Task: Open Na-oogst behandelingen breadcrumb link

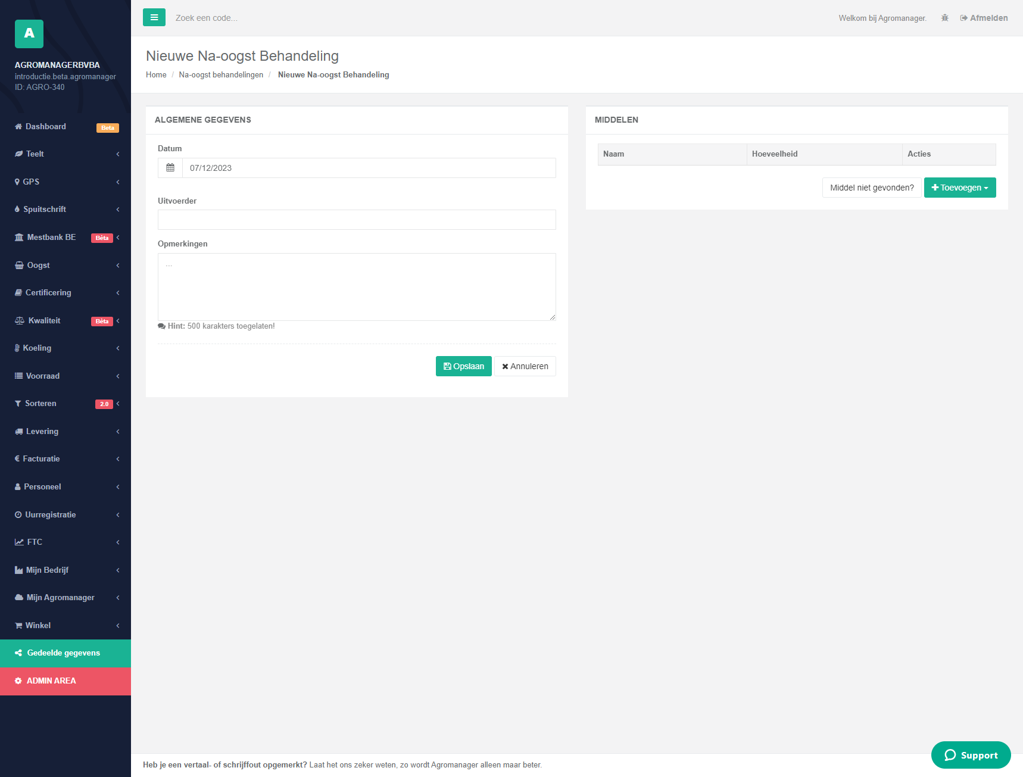Action: (x=221, y=74)
